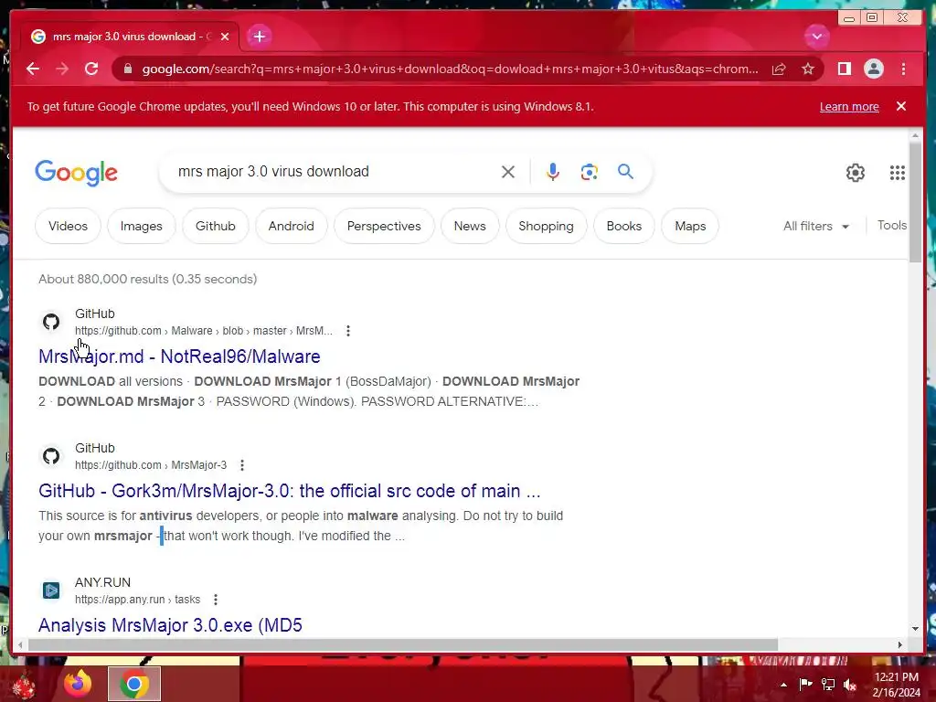
Task: Open the Chrome three-dot menu
Action: tap(903, 69)
